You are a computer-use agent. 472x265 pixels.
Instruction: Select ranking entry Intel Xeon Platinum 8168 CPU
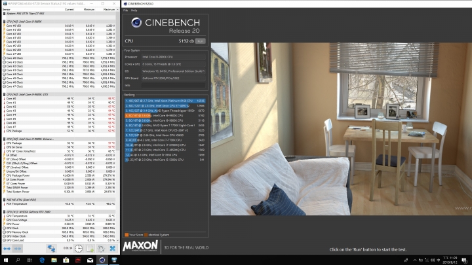tap(165, 101)
